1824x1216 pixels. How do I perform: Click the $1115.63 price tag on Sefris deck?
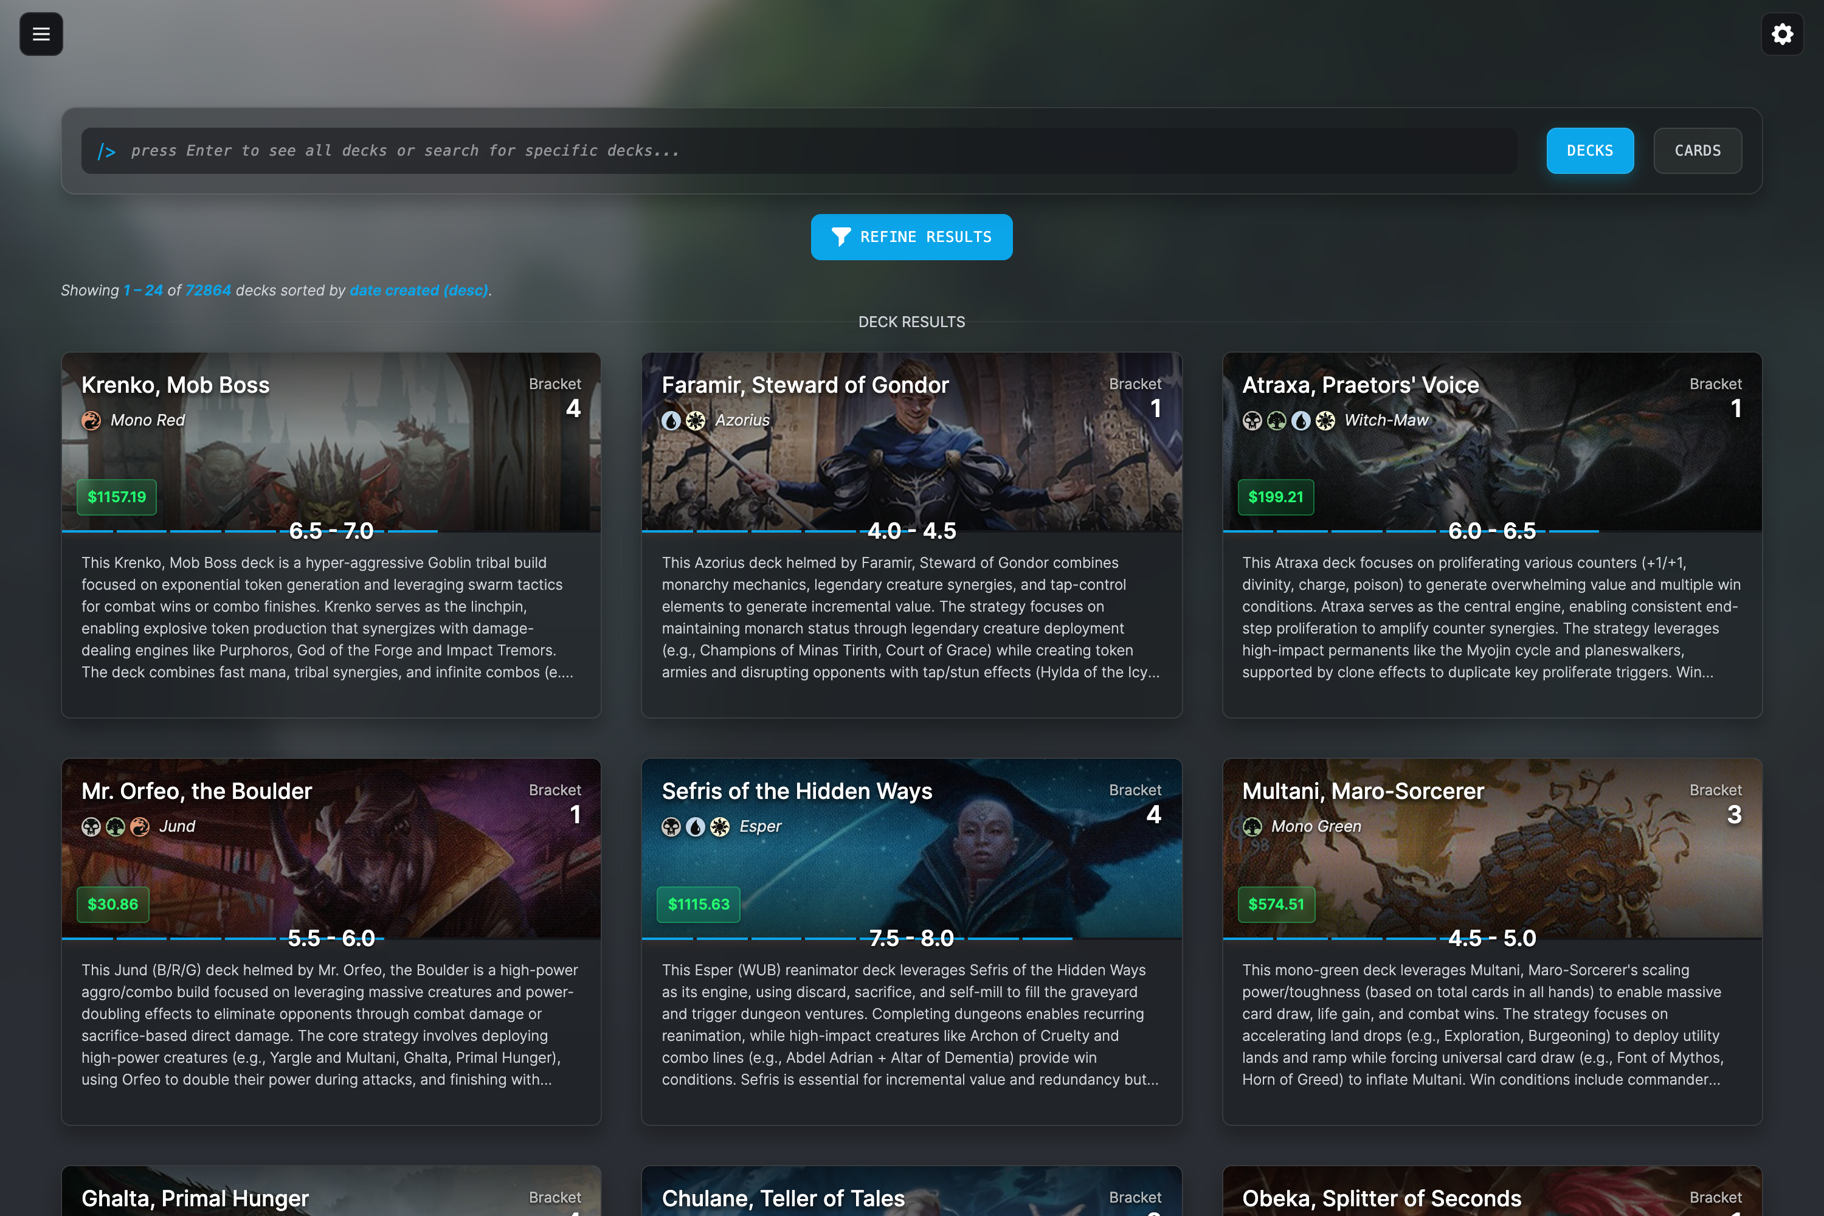(699, 904)
